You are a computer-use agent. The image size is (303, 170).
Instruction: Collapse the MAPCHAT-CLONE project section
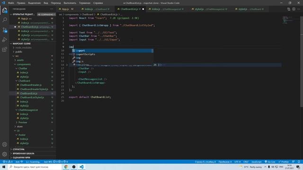pos(33,43)
